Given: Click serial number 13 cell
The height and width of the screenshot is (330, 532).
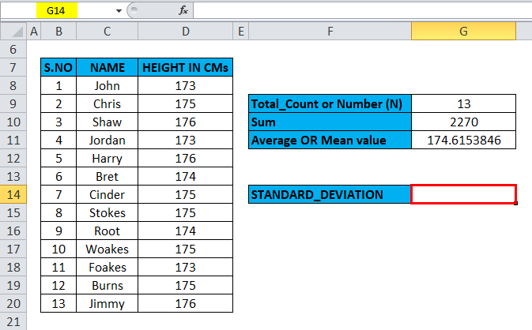Looking at the screenshot, I should point(58,303).
